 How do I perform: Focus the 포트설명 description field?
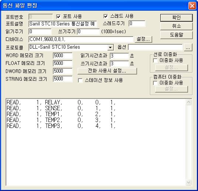(63, 24)
